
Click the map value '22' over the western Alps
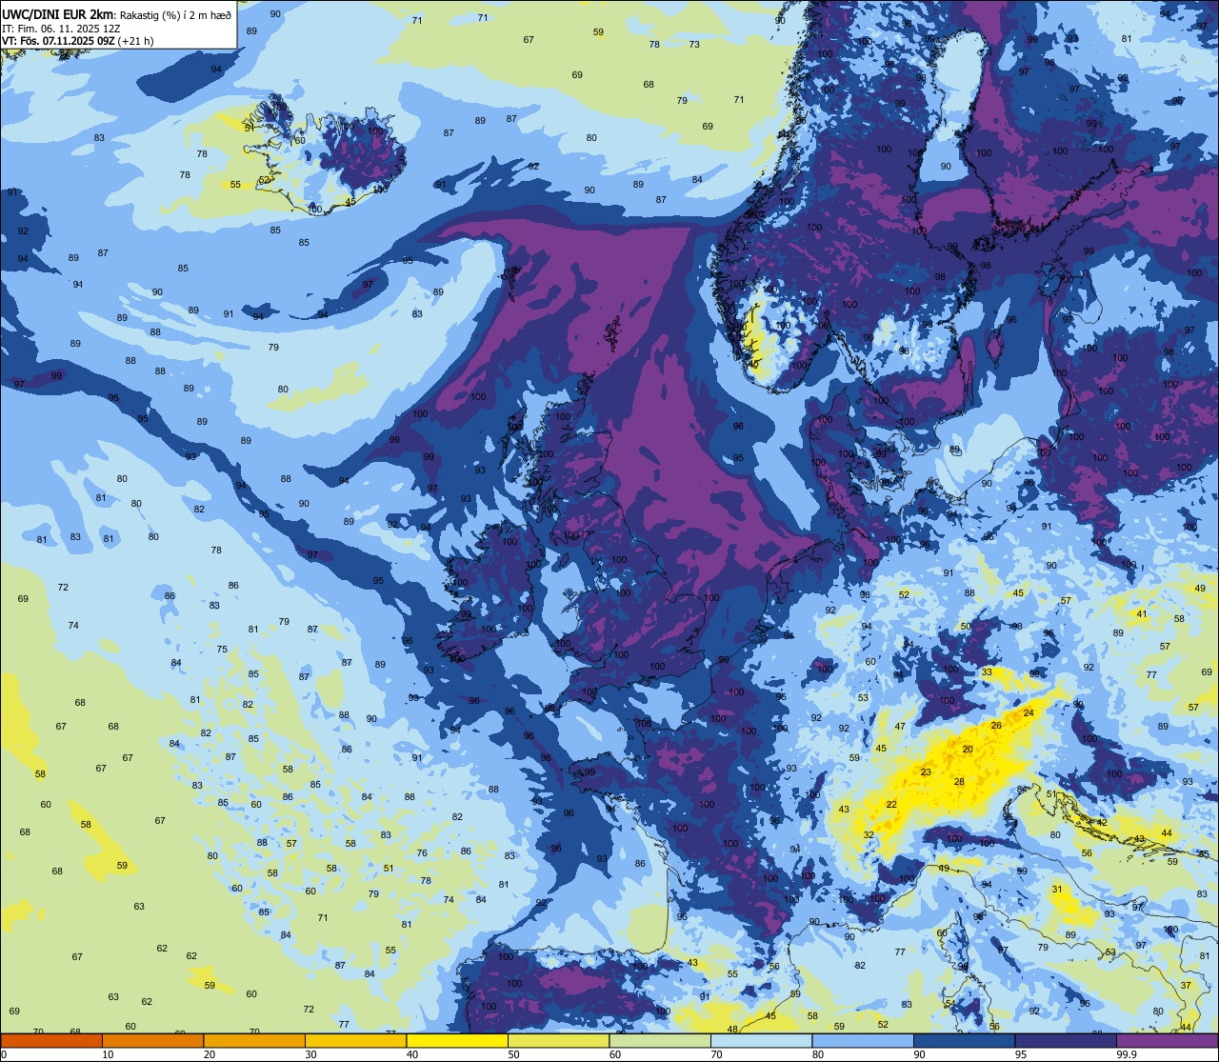pyautogui.click(x=891, y=805)
